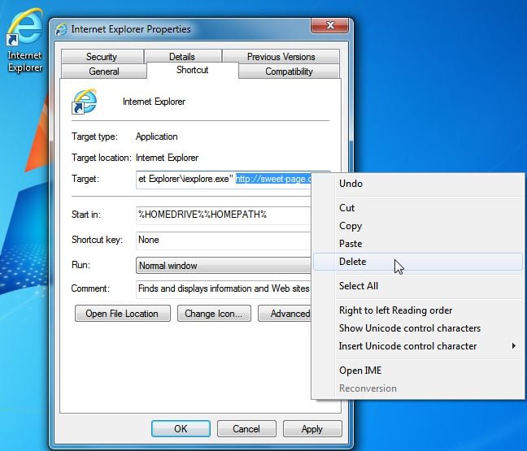Click in the Target field text
Screen dimensions: 527x451
tap(224, 180)
